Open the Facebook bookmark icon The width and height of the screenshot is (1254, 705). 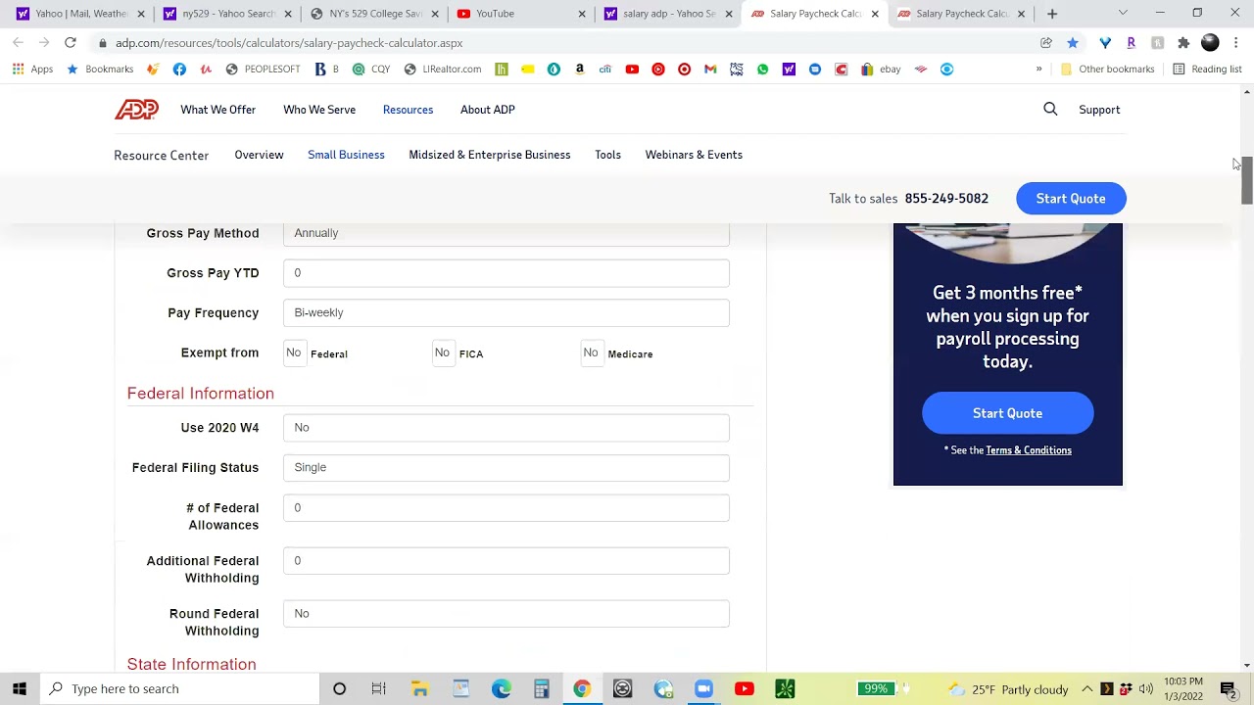tap(179, 70)
